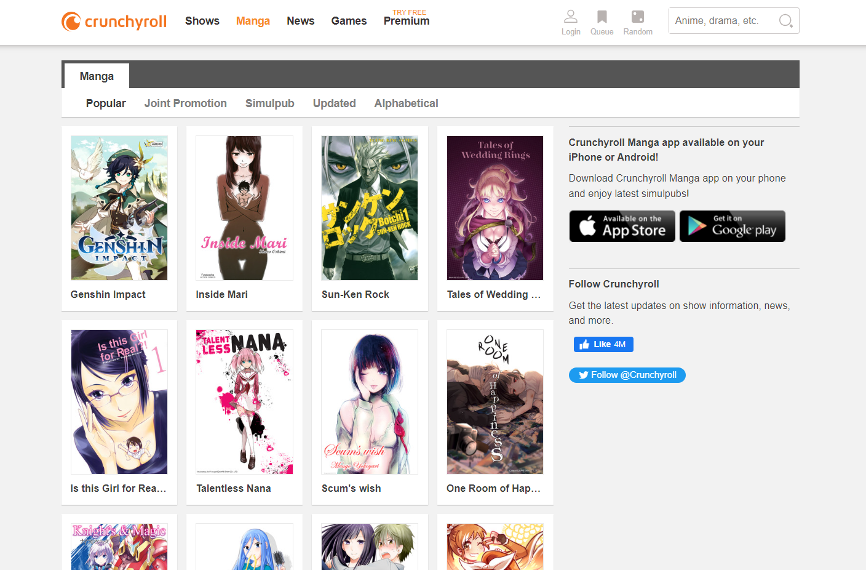Image resolution: width=866 pixels, height=570 pixels.
Task: Open the two-character manga cover in bottom row
Action: [370, 547]
